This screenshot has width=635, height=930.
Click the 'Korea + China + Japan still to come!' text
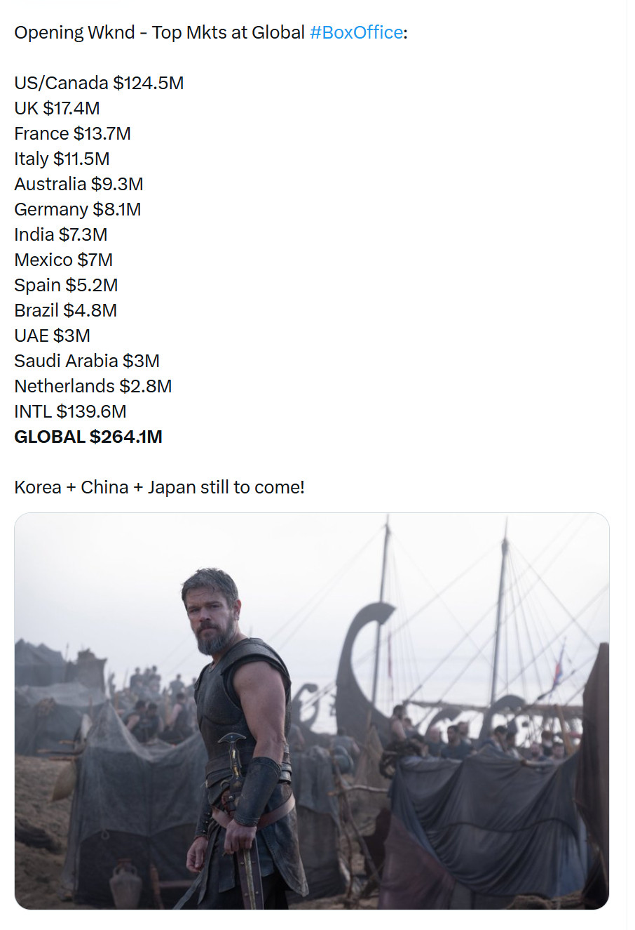coord(159,487)
